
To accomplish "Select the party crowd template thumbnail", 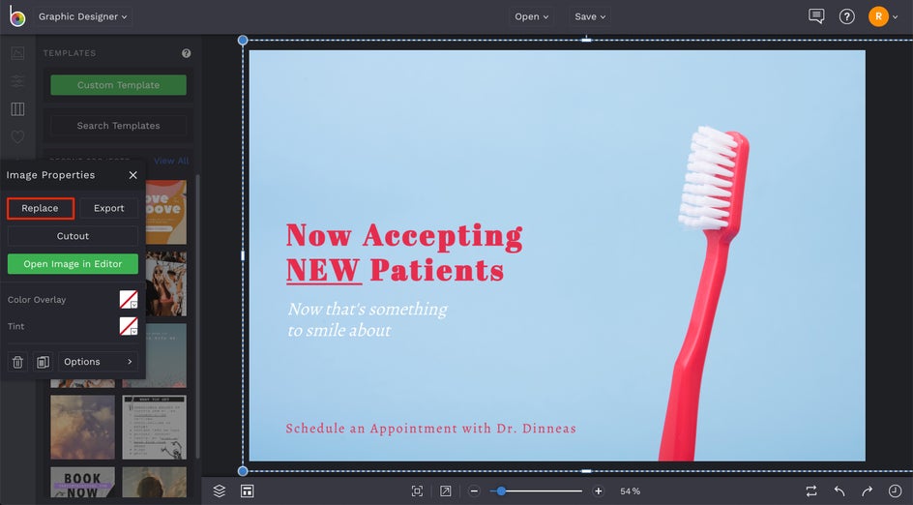I will (x=166, y=284).
